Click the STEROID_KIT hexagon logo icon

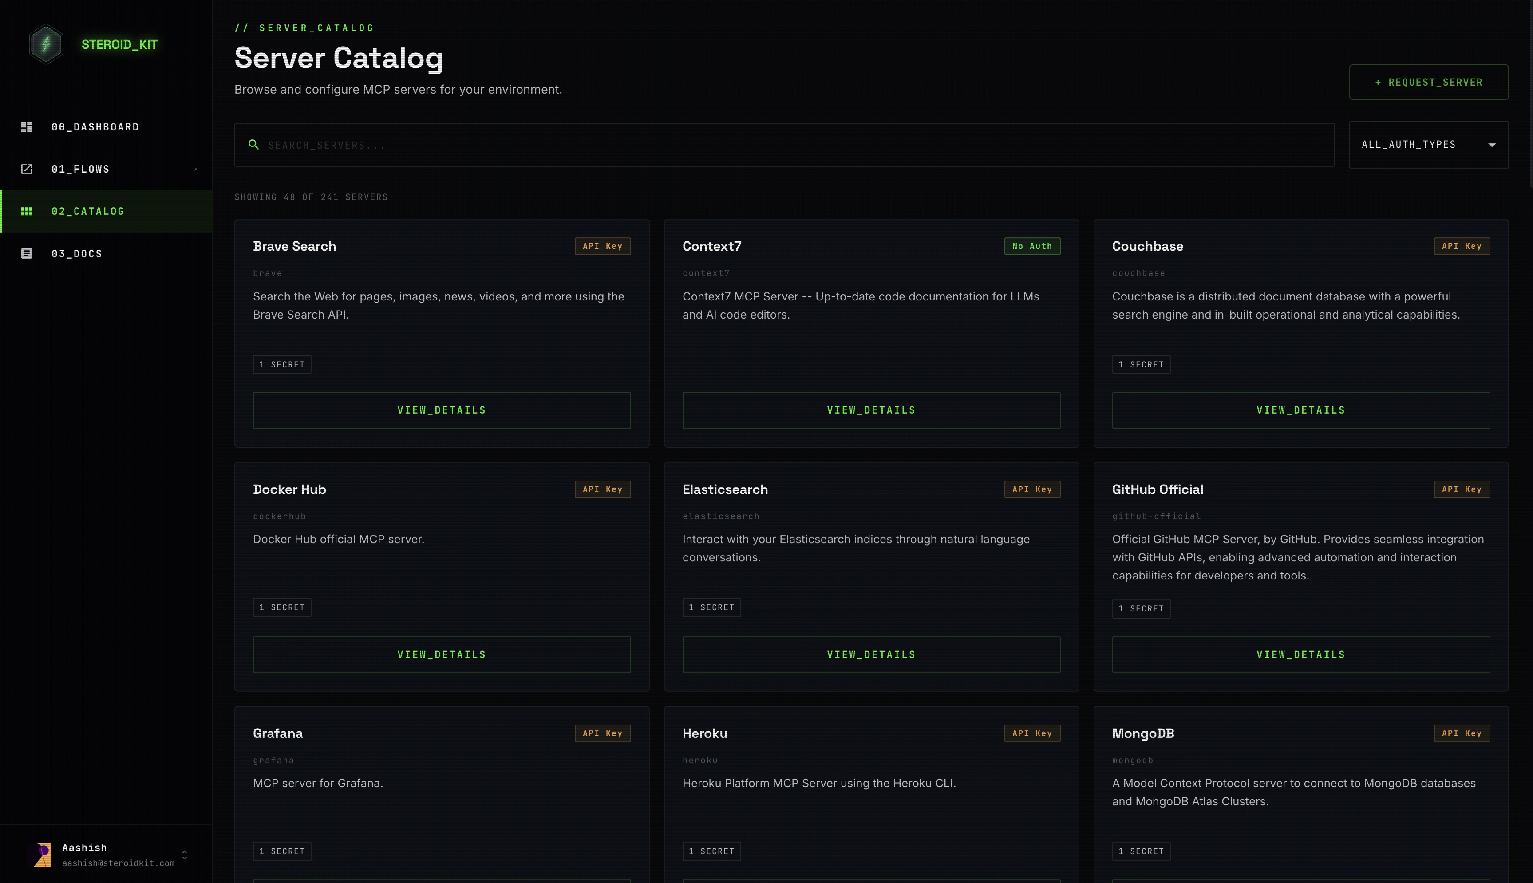point(46,43)
